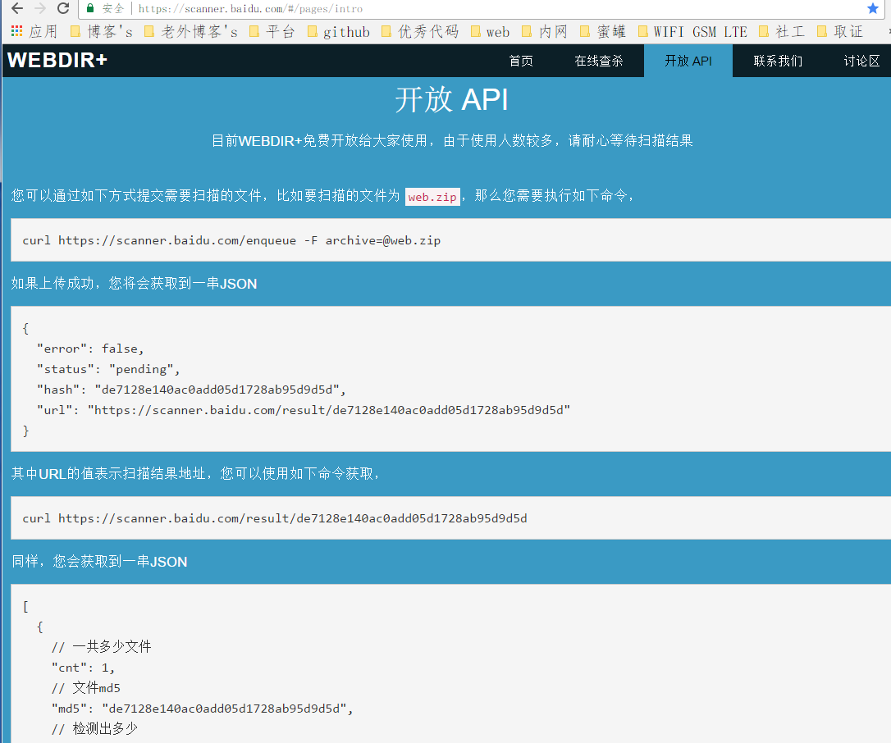Viewport: 891px width, 743px height.
Task: Select the 开放 API tab
Action: pos(688,61)
